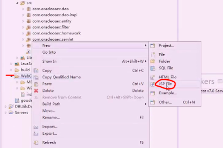223x148 pixels.
Task: Select Rename... in the context menu
Action: pos(51,117)
